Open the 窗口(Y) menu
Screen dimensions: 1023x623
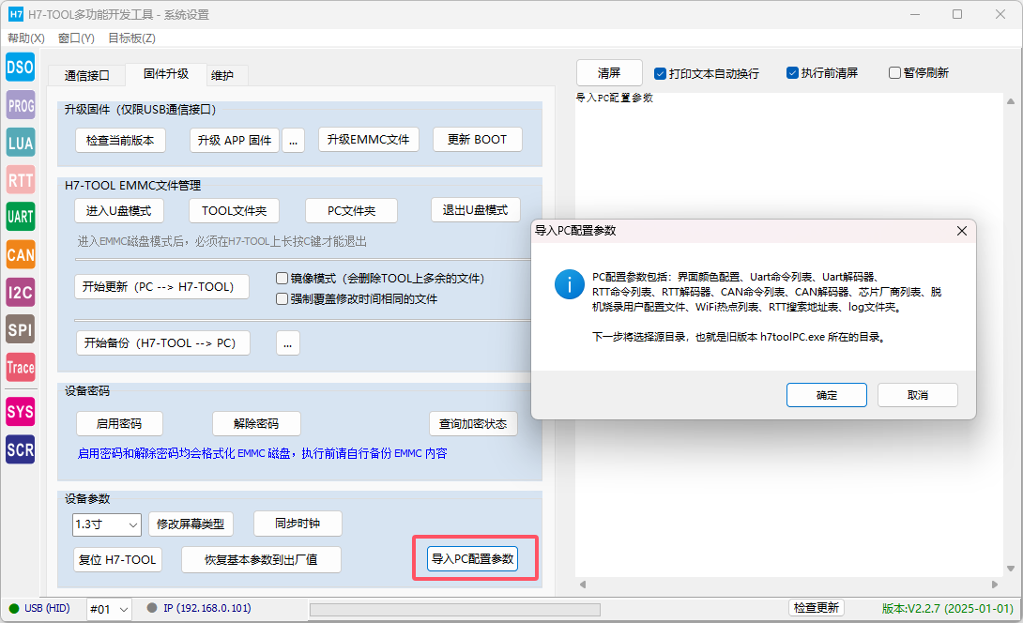tap(76, 38)
